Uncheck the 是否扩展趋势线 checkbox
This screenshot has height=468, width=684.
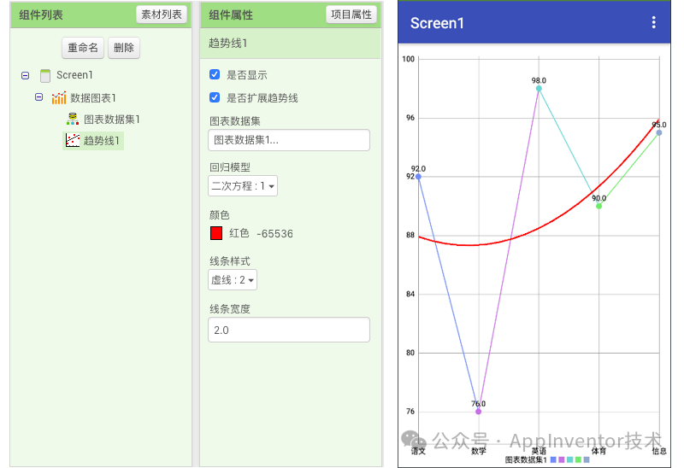(x=215, y=97)
